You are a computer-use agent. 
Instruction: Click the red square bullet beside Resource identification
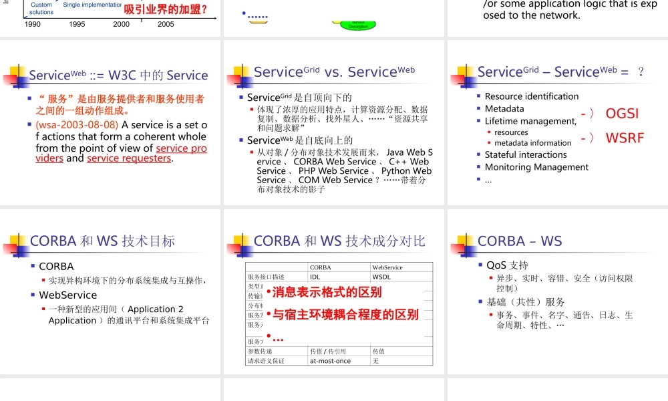coord(479,97)
